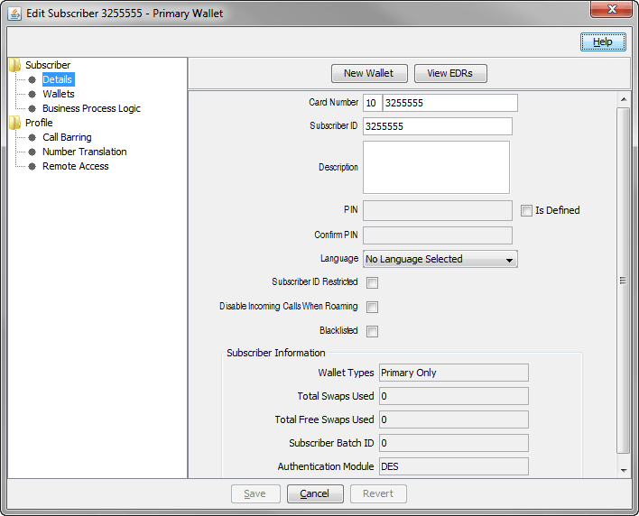This screenshot has height=516, width=639.
Task: Click the View EDRs button
Action: tap(450, 73)
